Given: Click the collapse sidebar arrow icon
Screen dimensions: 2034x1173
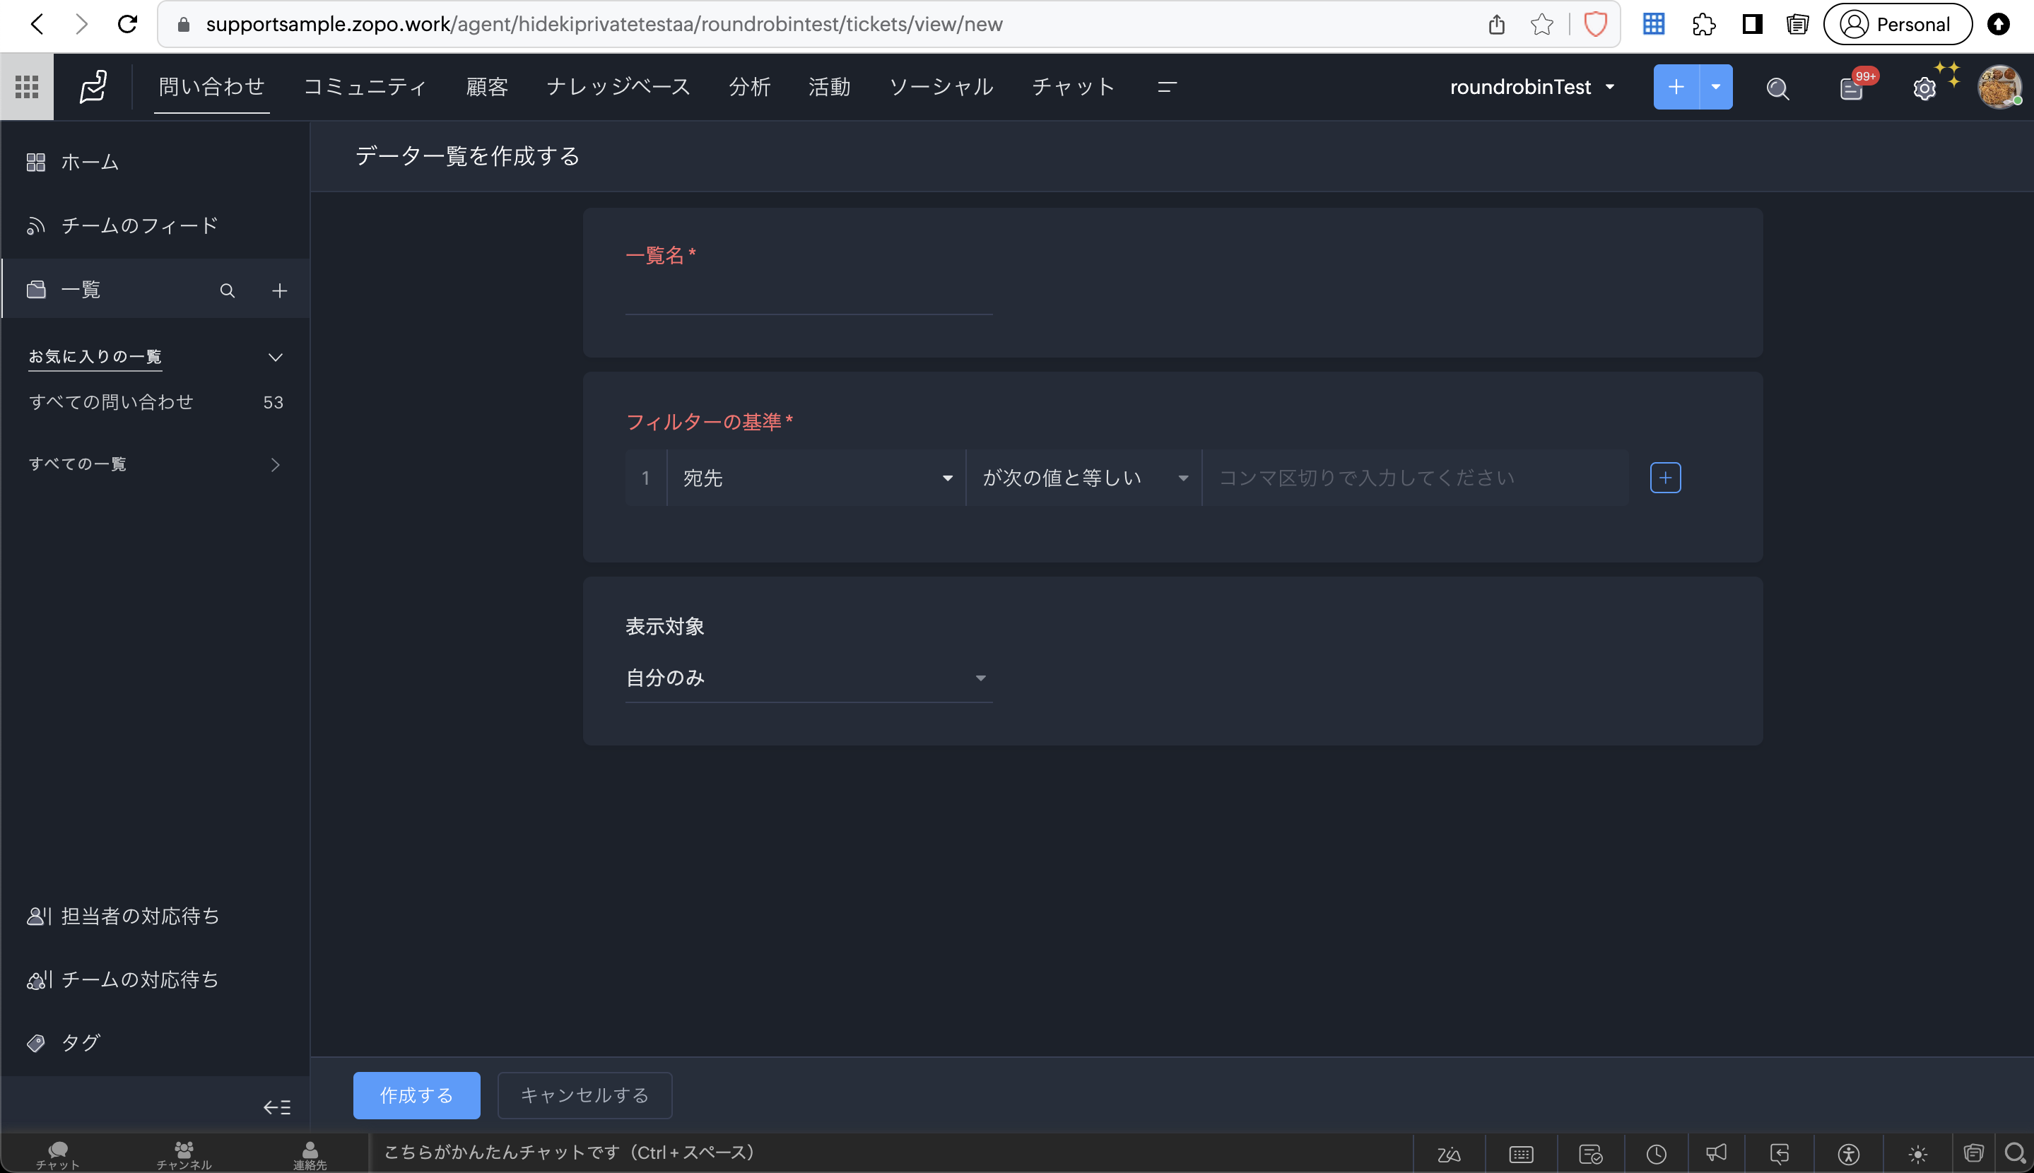Looking at the screenshot, I should tap(276, 1107).
